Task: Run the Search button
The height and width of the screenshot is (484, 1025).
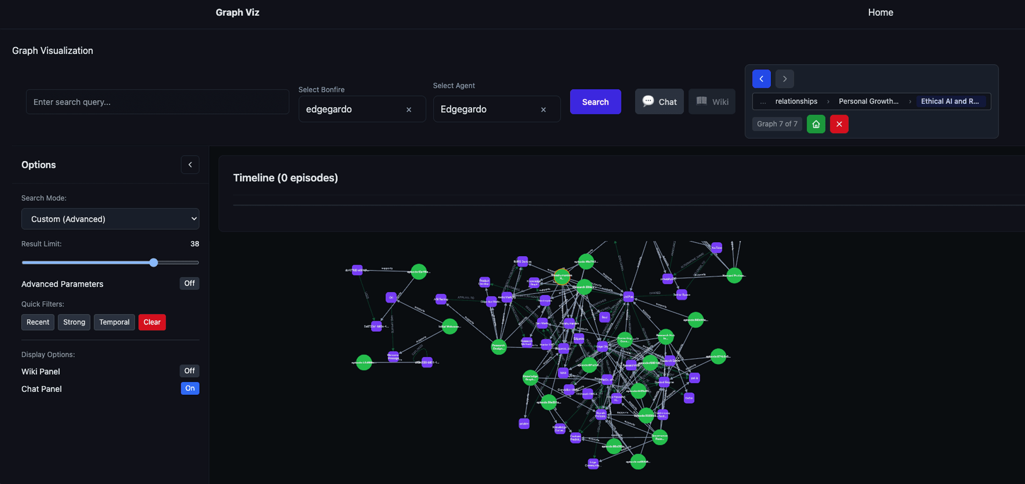Action: (595, 101)
